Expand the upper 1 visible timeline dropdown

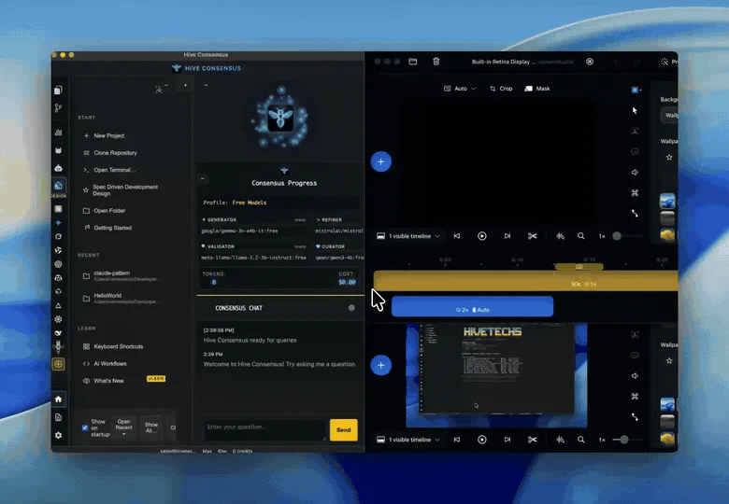point(407,236)
